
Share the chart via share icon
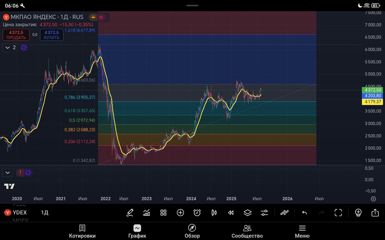tap(375, 212)
